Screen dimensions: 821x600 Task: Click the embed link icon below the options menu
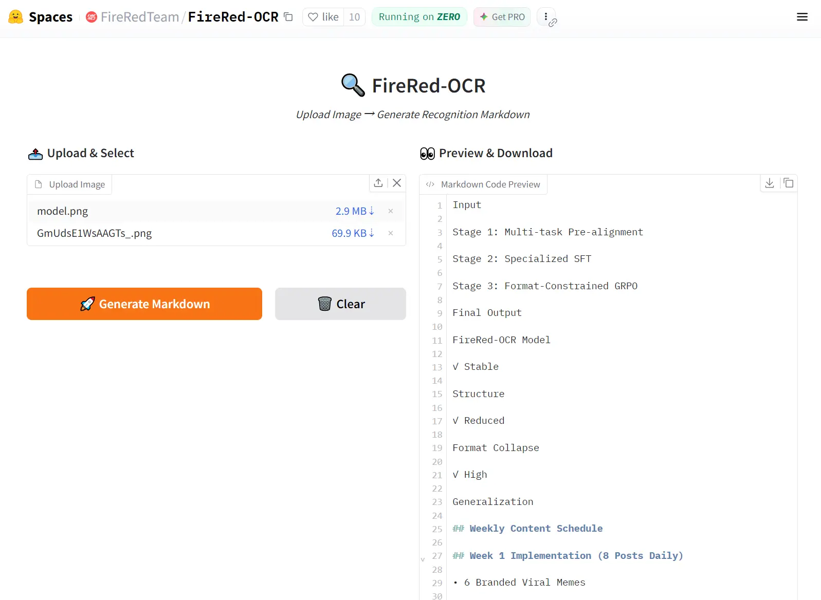tap(553, 24)
